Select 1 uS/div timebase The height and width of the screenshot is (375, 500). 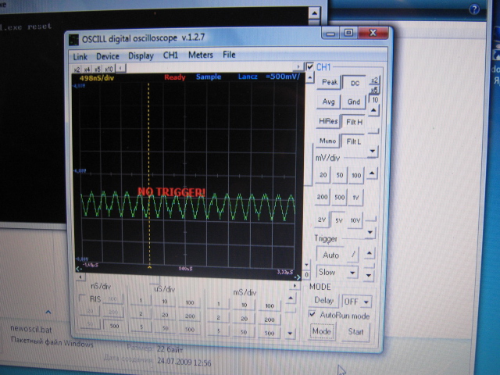tap(141, 301)
